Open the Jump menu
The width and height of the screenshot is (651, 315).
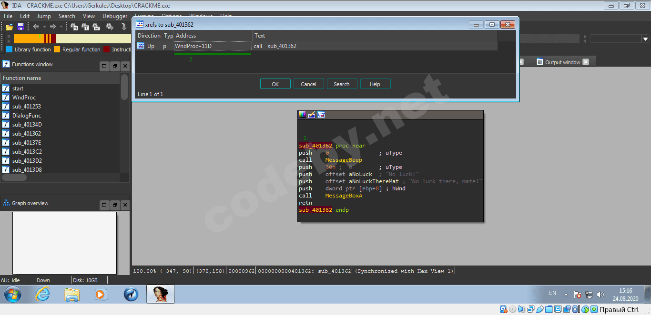[x=44, y=16]
